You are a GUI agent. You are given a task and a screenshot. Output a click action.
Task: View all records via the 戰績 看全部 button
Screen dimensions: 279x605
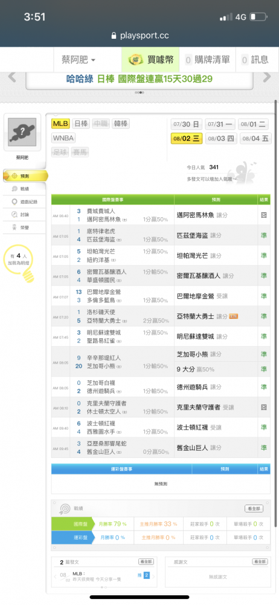pyautogui.click(x=254, y=509)
